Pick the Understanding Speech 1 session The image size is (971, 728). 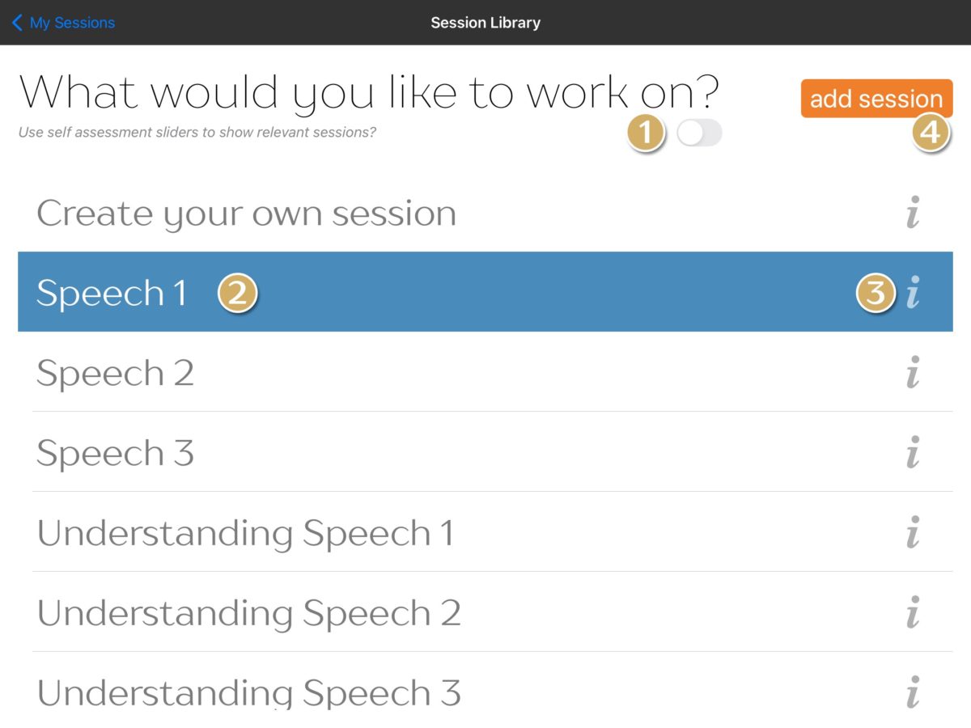click(324, 534)
